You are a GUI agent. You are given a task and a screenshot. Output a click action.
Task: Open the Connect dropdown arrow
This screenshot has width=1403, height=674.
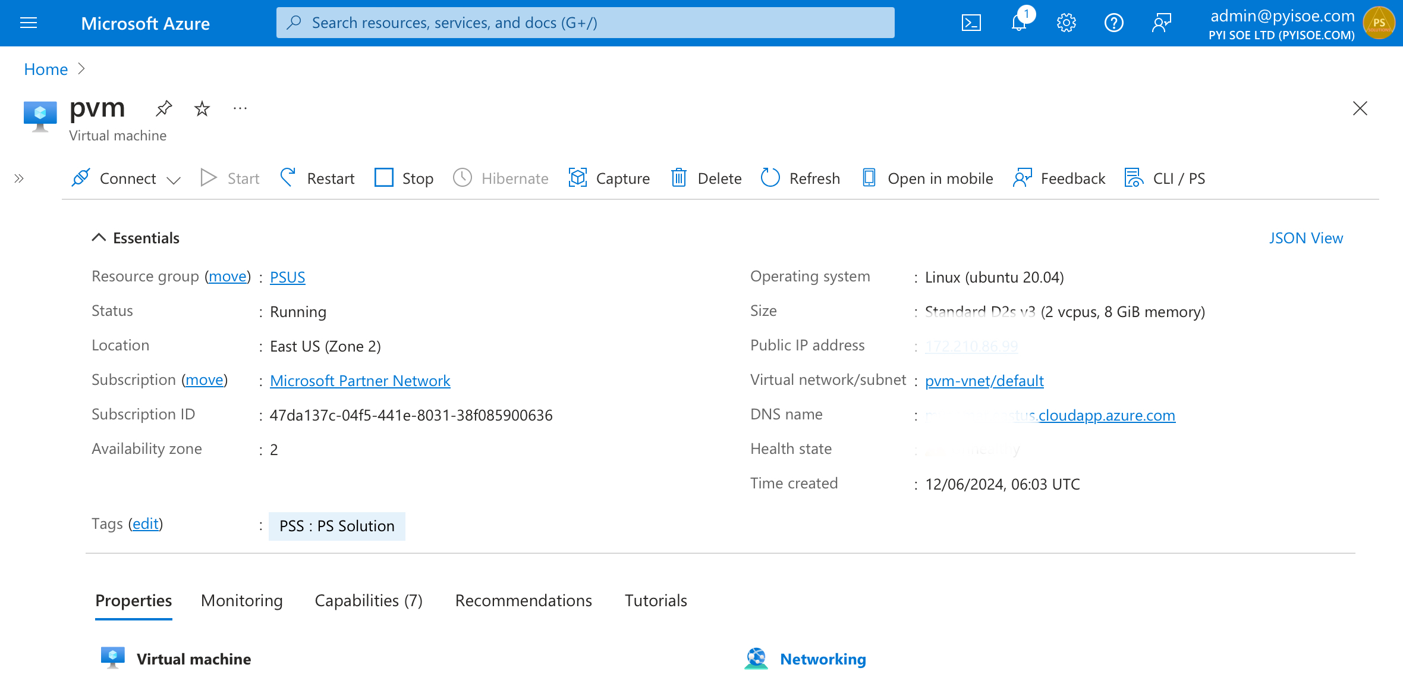173,180
